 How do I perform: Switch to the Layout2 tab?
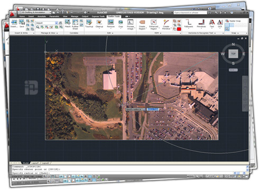point(45,163)
